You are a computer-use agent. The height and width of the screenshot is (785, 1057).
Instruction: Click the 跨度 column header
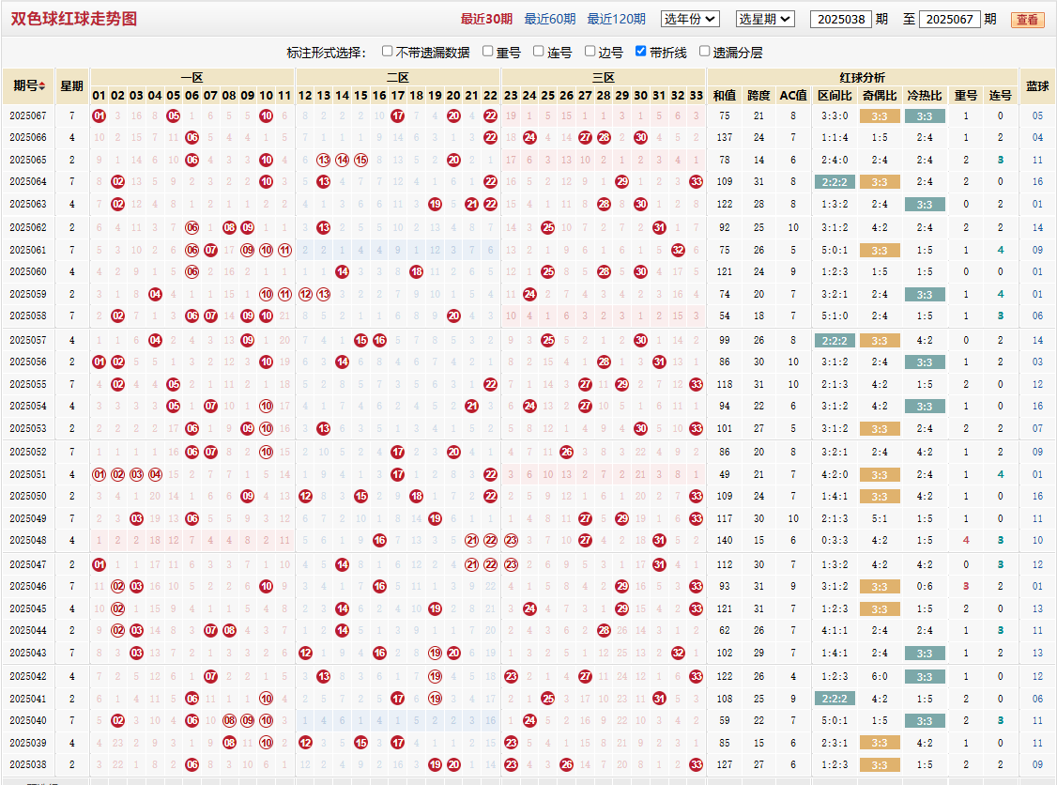click(x=759, y=96)
